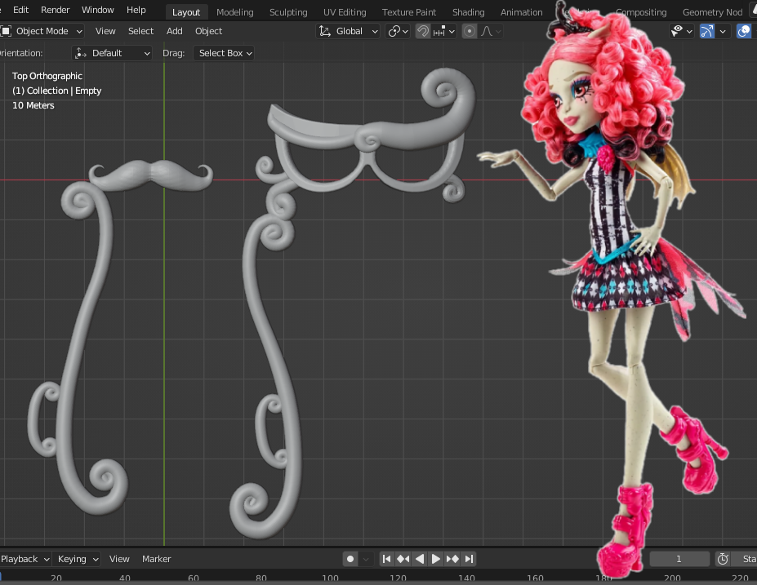Click the select visible dropdown eye icon
Screen dimensions: 757x585
point(679,31)
